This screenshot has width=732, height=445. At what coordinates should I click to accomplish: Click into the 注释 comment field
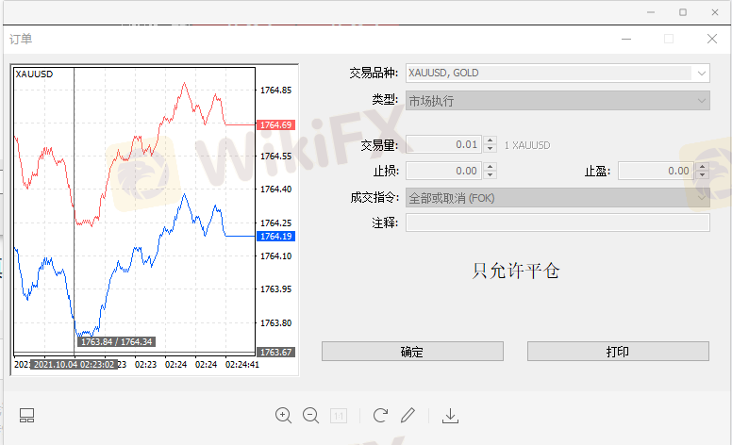coord(557,222)
